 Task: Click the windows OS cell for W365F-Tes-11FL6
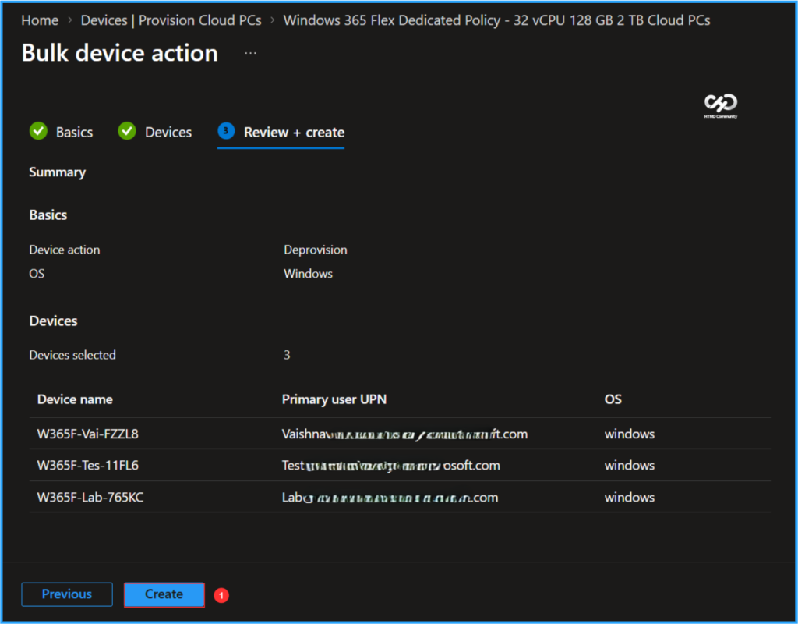point(630,466)
